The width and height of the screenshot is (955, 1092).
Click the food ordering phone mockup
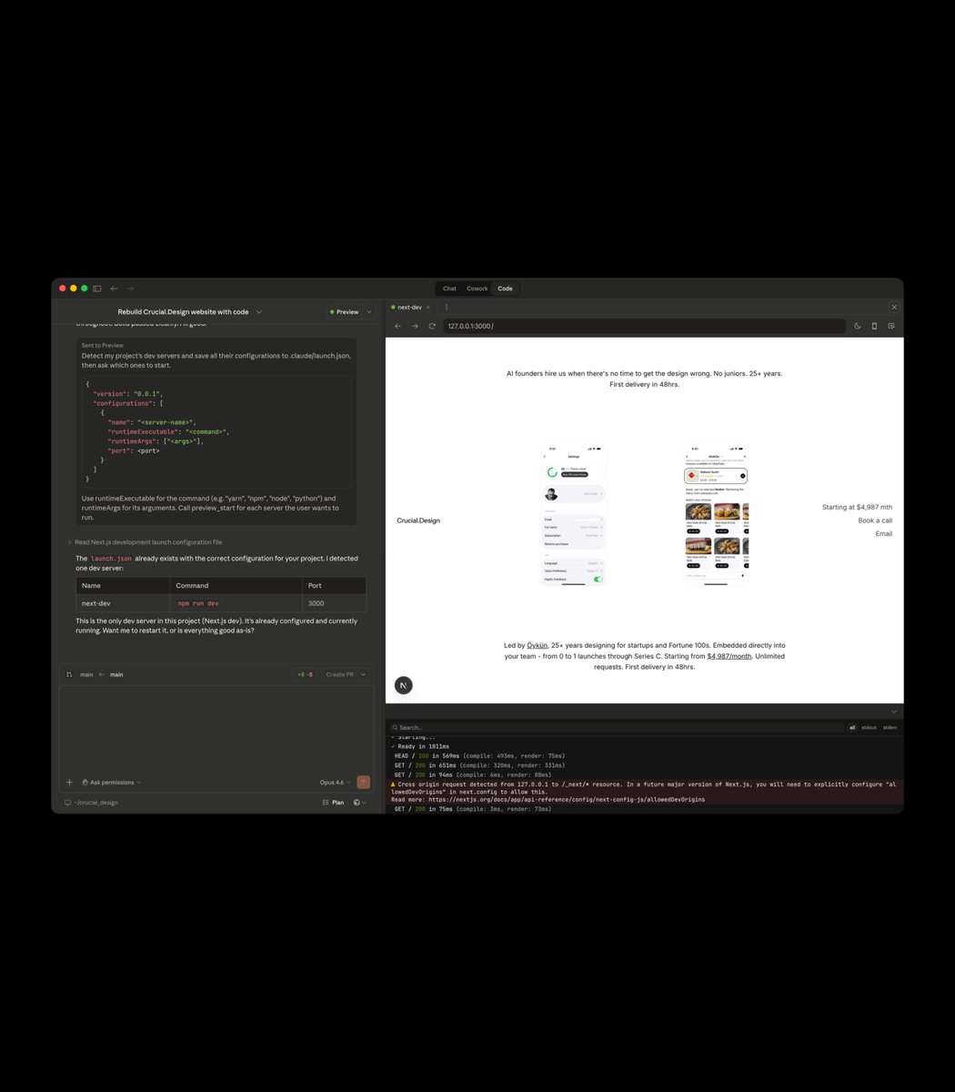click(716, 515)
